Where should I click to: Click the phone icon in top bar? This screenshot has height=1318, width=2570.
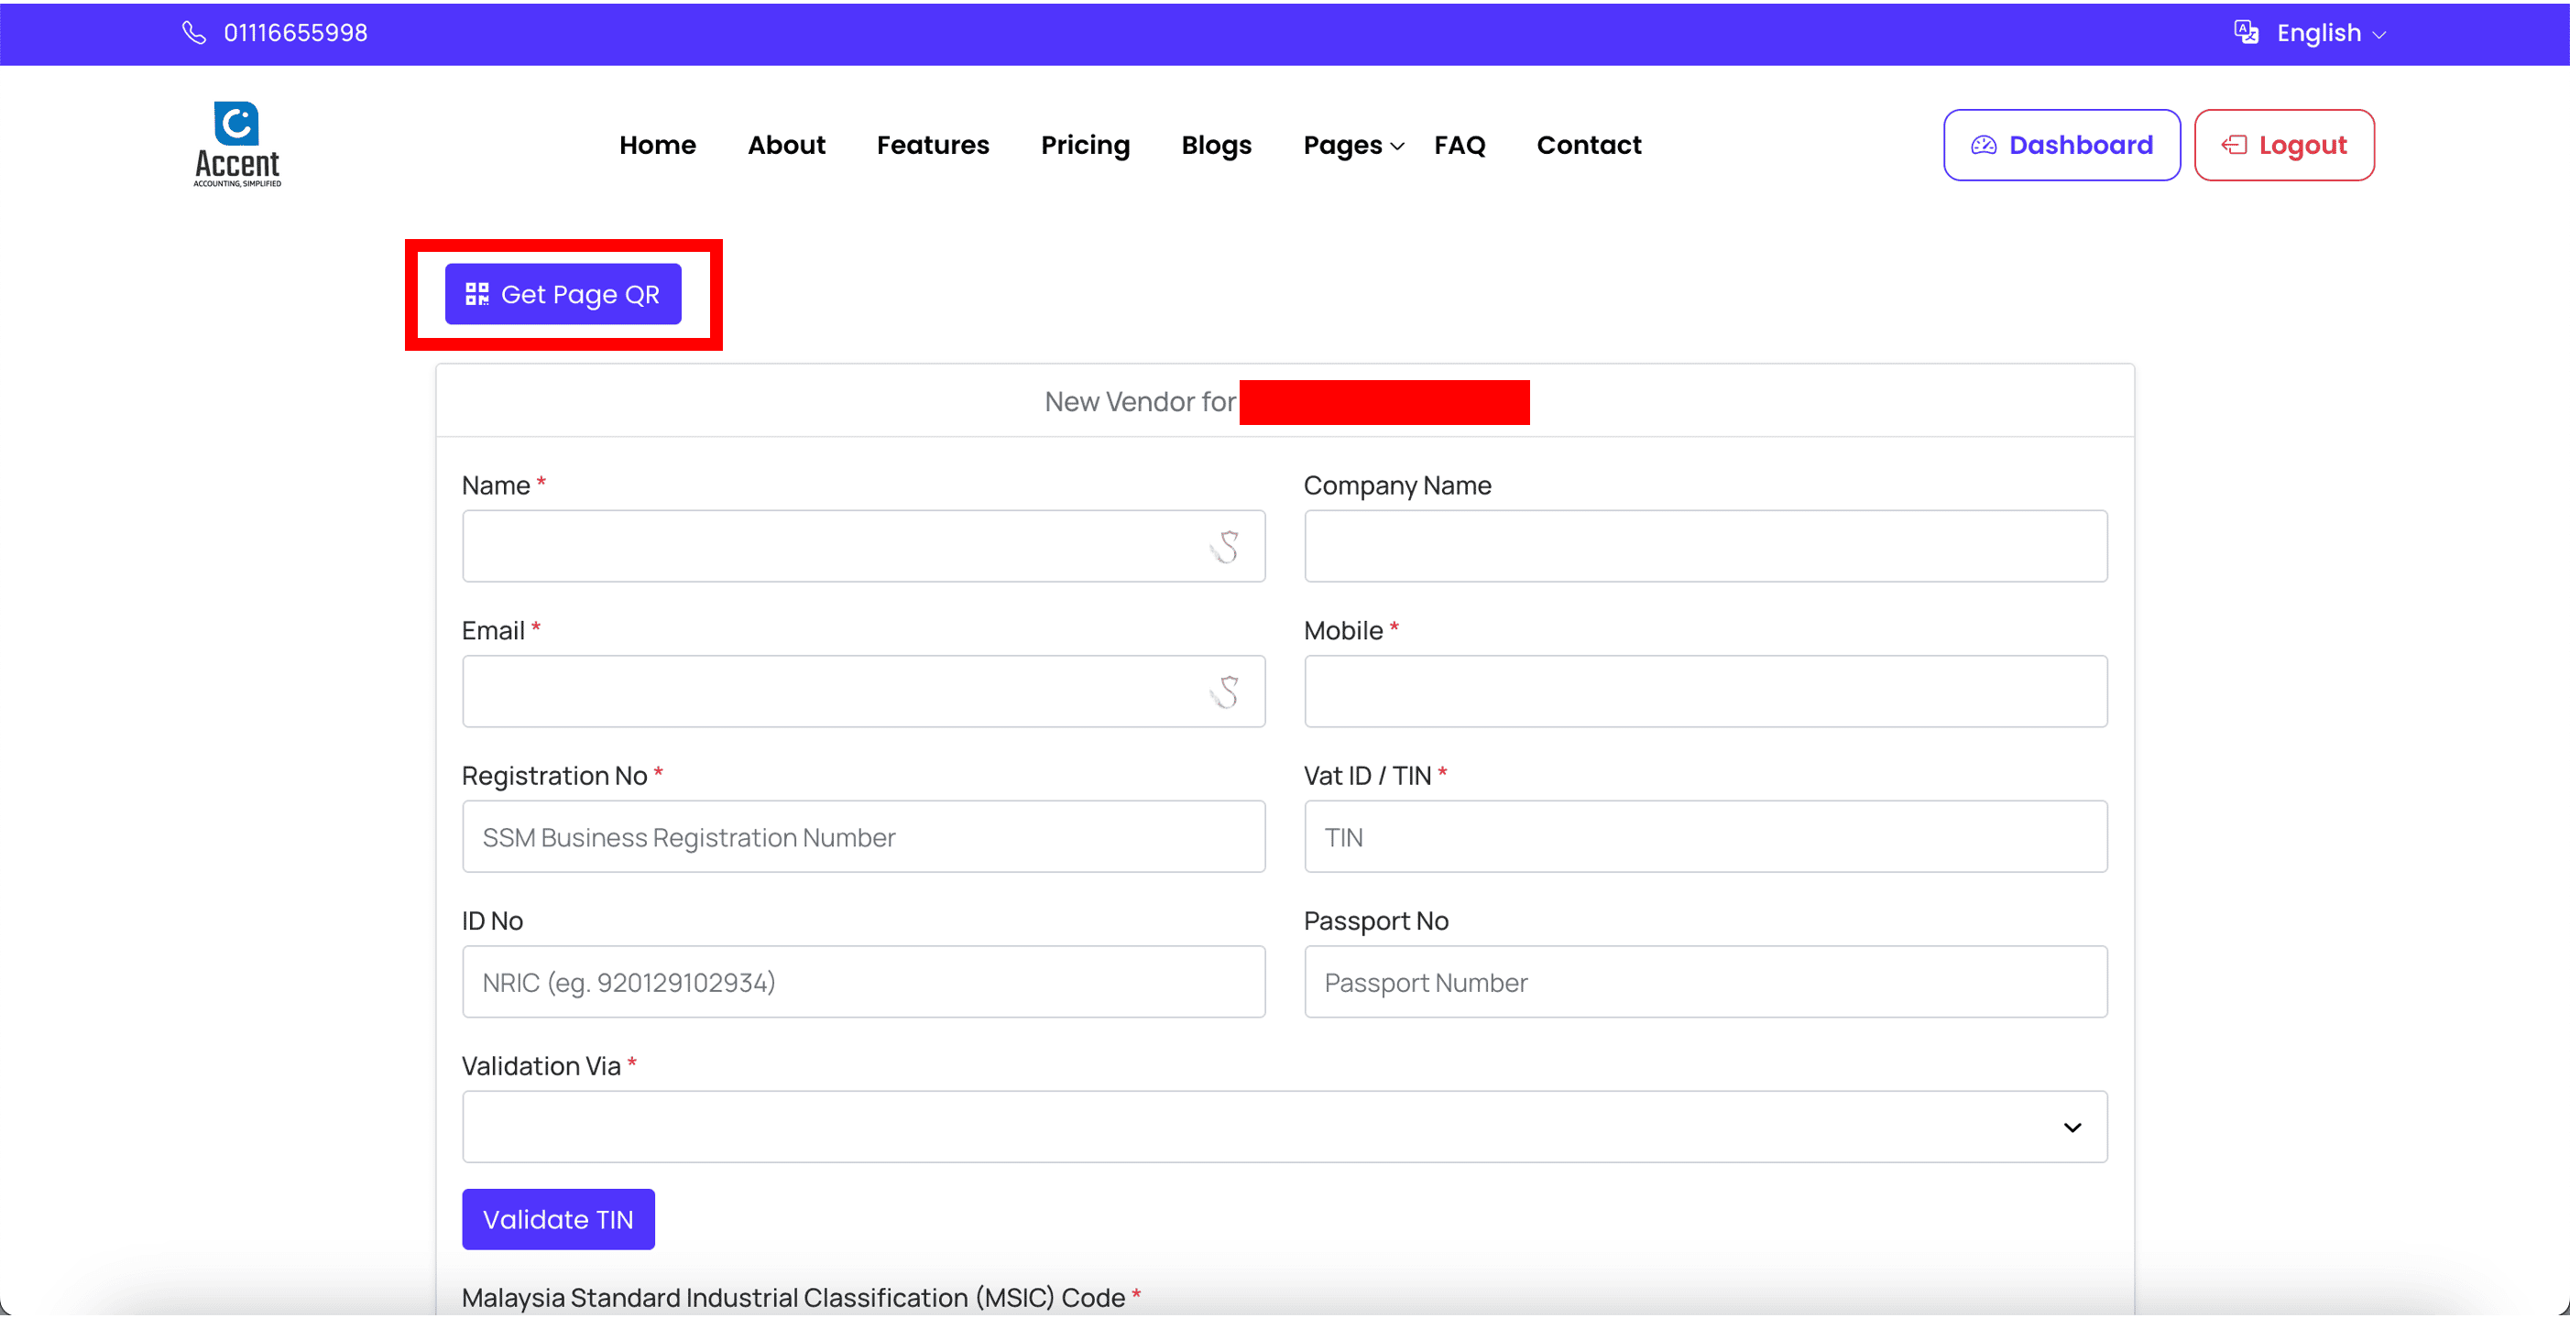point(193,33)
